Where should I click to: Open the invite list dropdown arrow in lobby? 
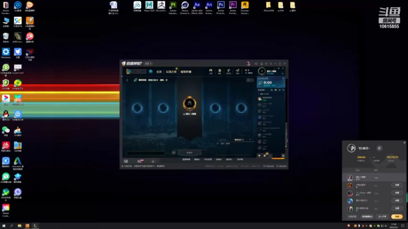click(250, 139)
